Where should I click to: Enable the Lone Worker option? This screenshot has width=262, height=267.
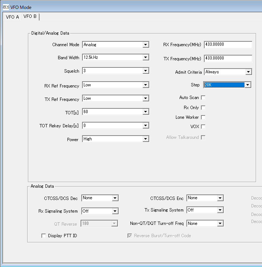pos(203,117)
